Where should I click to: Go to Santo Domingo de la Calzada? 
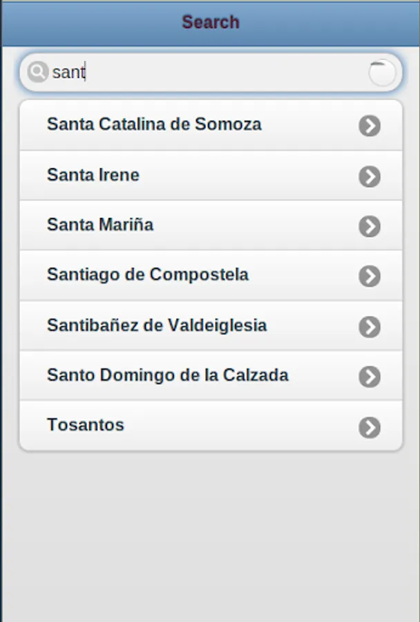(x=168, y=375)
